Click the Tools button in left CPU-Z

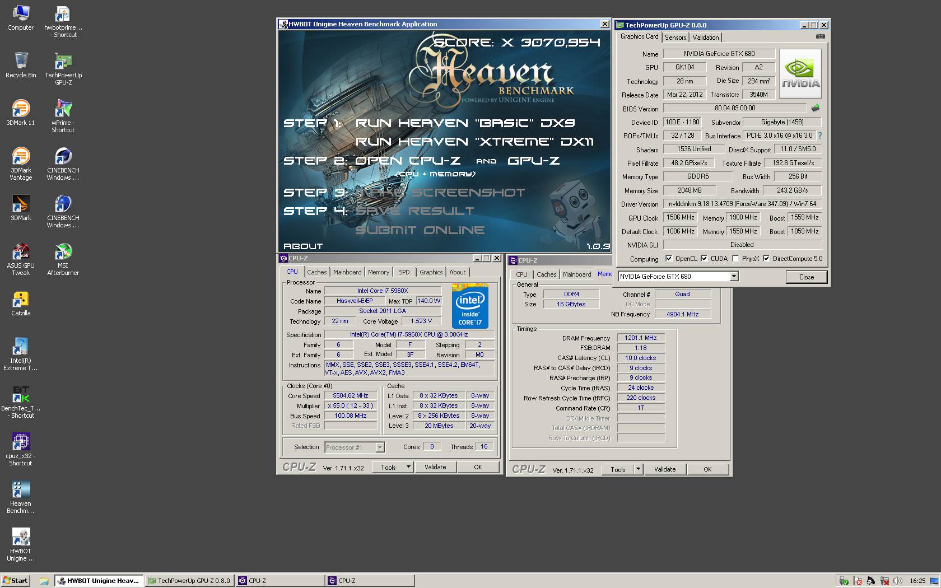(389, 467)
